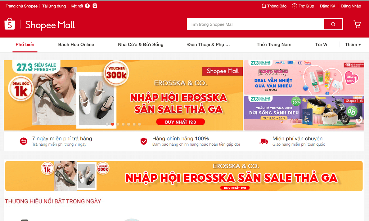
Task: Select the last carousel dot indicator
Action: 139,124
